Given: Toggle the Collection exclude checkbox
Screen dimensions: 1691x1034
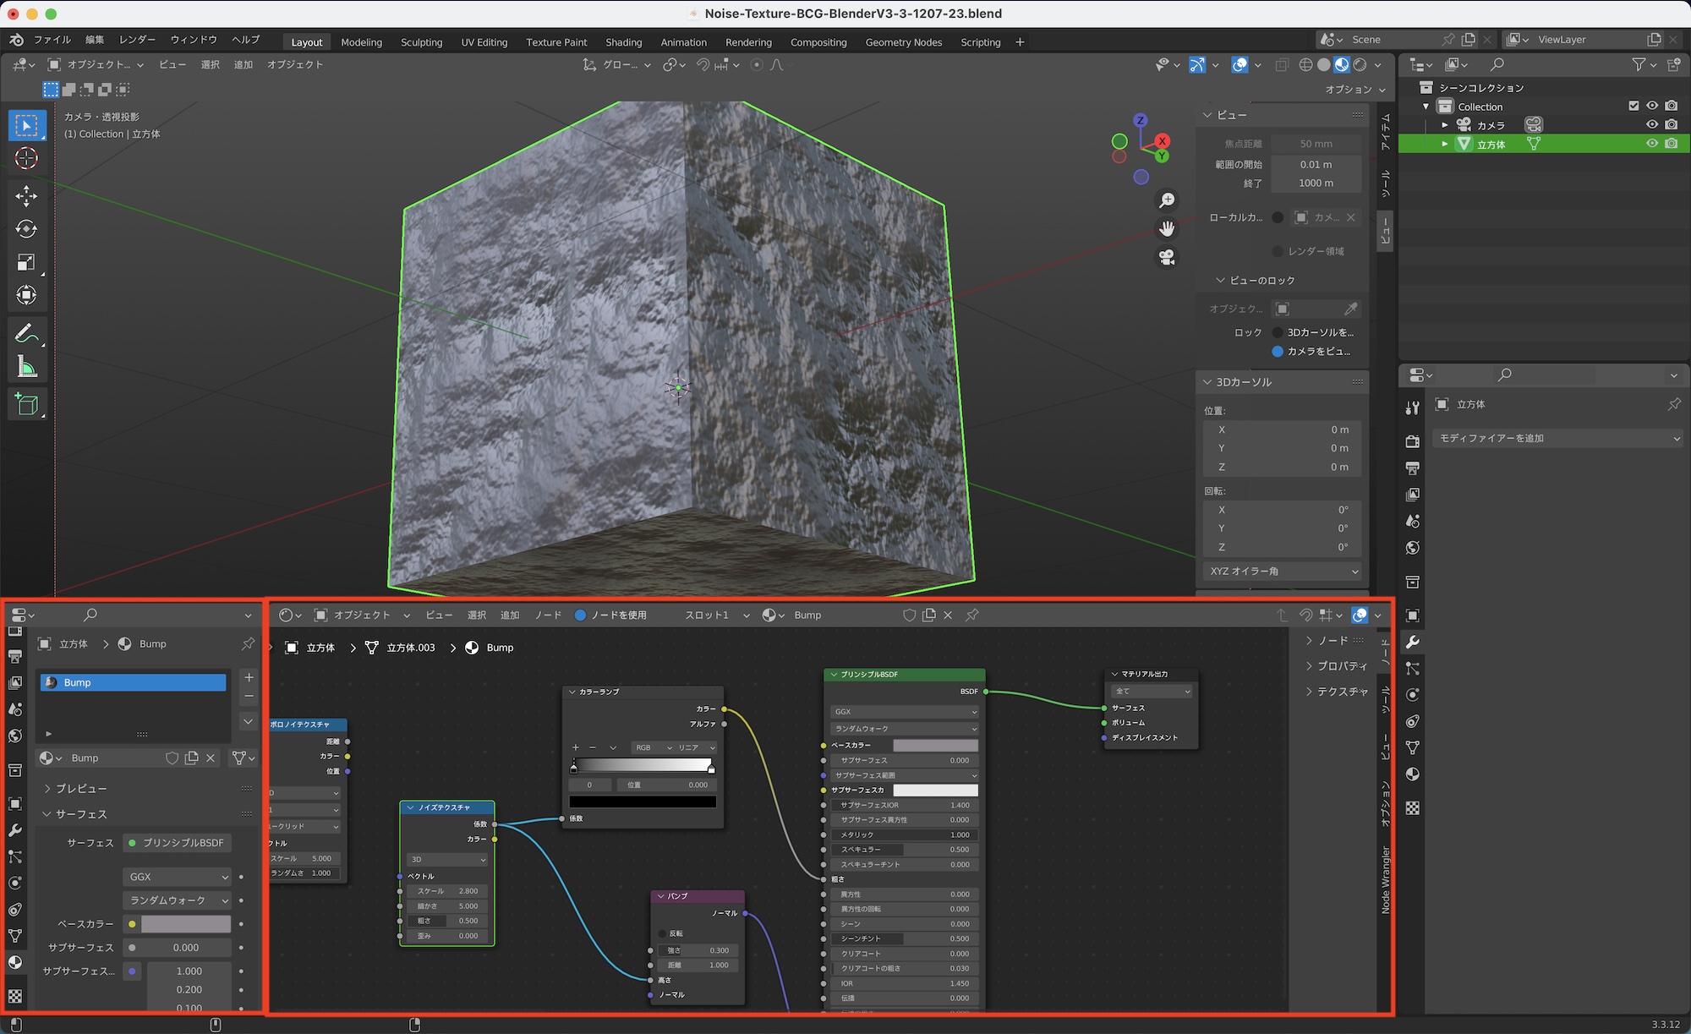Looking at the screenshot, I should click(1634, 107).
